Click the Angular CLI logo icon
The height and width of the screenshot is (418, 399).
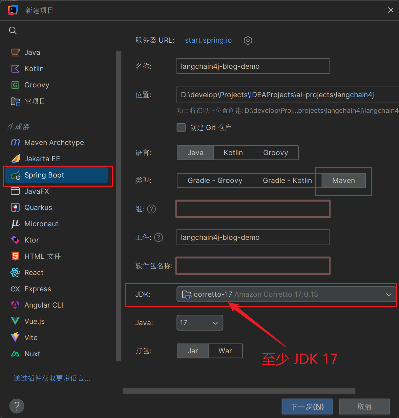pos(15,305)
